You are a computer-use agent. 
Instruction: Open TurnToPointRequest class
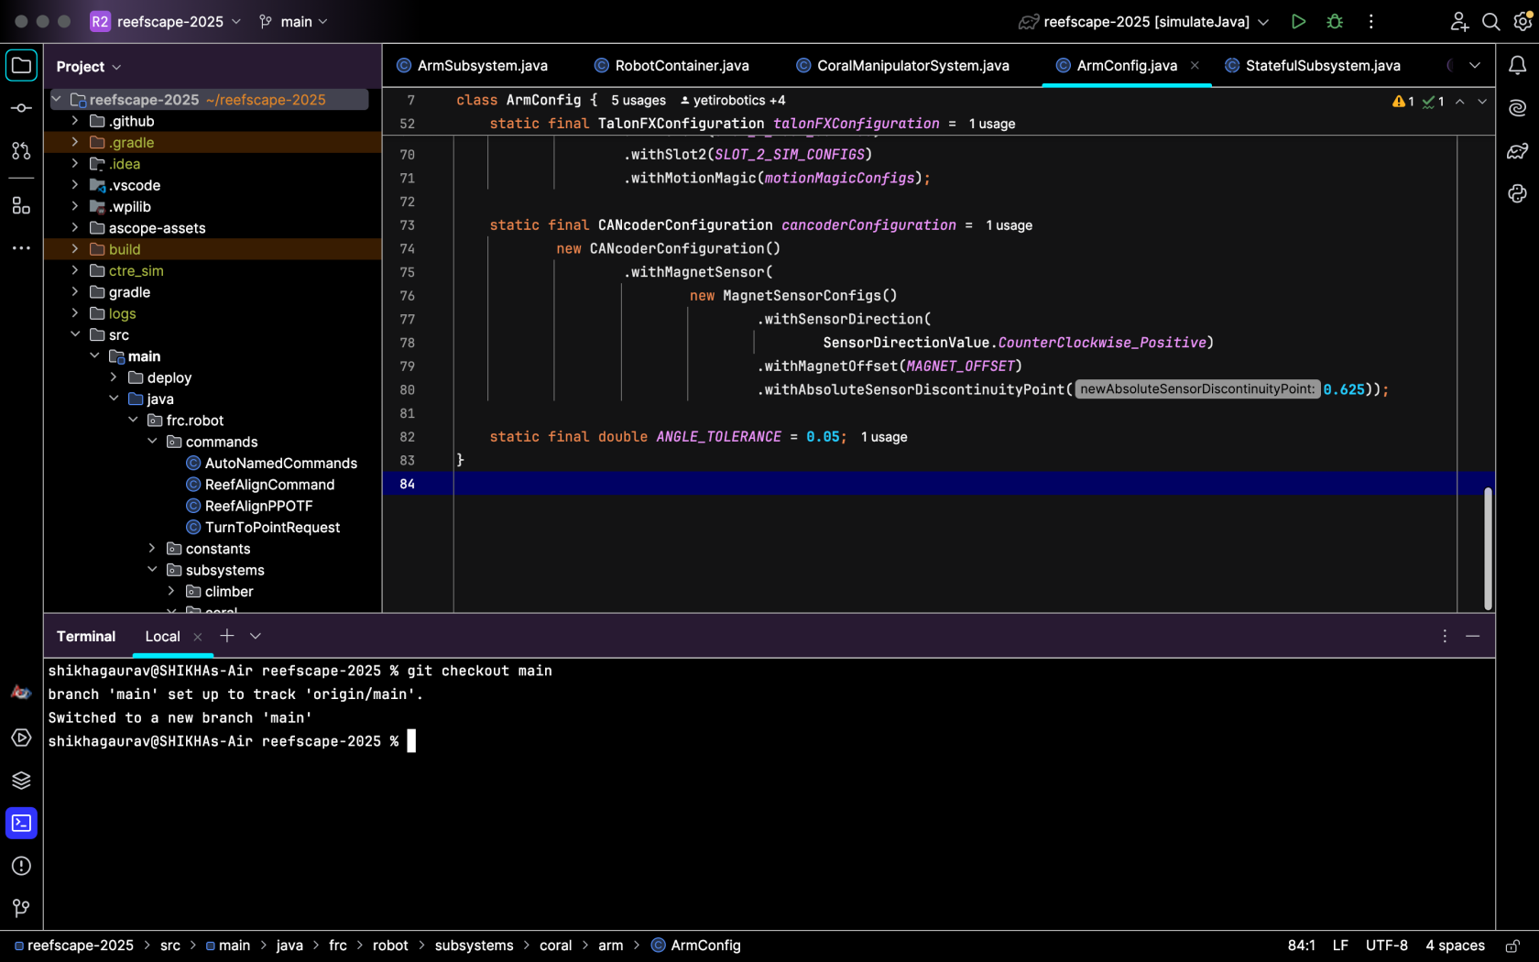tap(263, 528)
